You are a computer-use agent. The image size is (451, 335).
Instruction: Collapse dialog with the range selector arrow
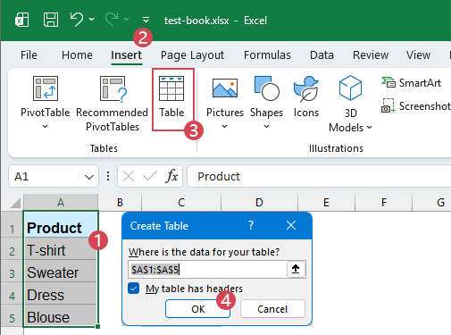[296, 269]
